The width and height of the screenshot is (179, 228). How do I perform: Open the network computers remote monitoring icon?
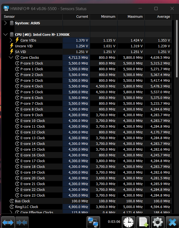[x=93, y=222]
